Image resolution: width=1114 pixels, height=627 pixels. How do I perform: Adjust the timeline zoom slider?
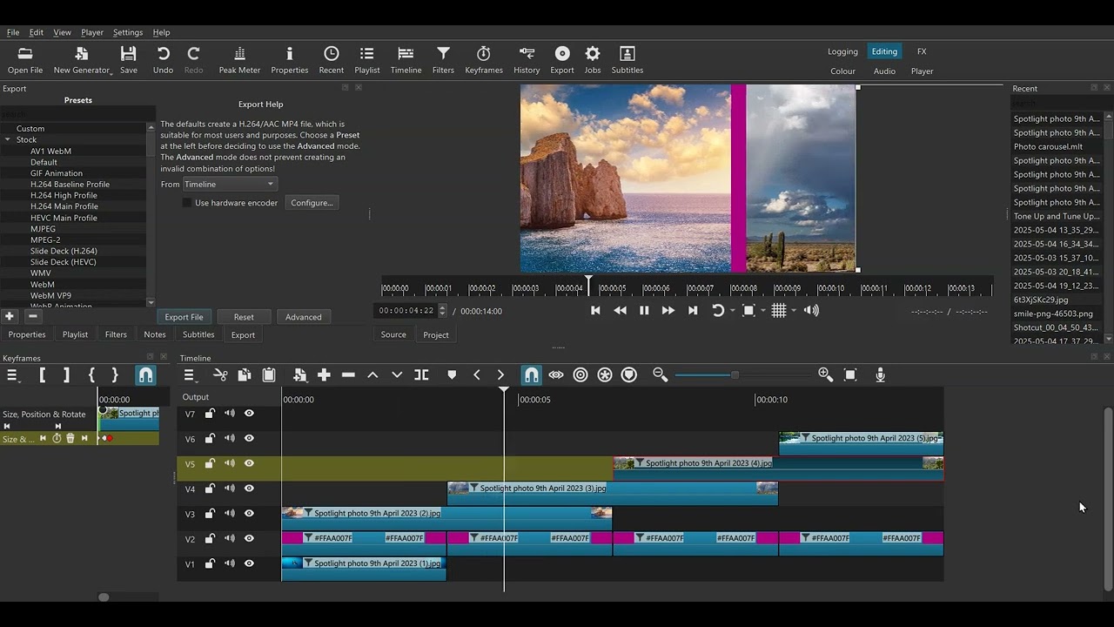[x=735, y=375]
